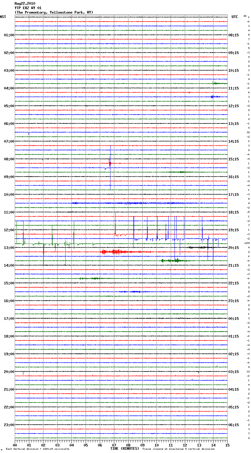The width and height of the screenshot is (251, 453).
Task: Click minute 05 on the time axis
Action: 86,445
